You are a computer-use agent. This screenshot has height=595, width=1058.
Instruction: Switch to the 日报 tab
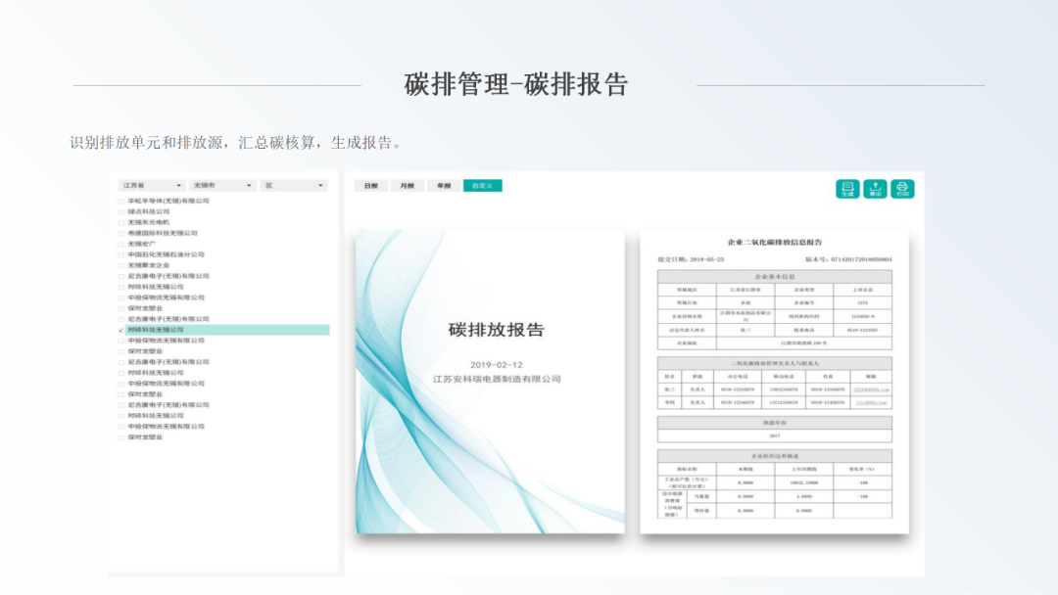[371, 186]
